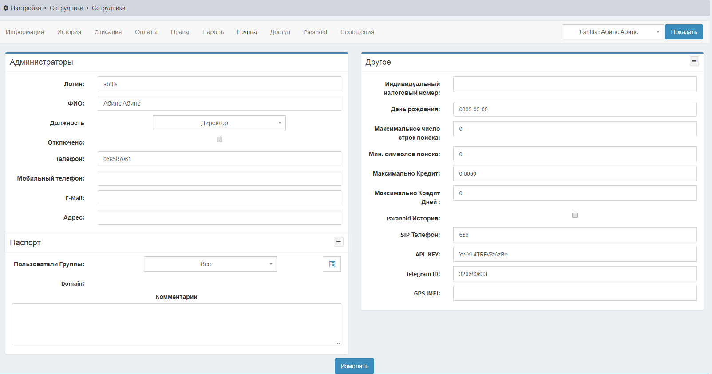Viewport: 712px width, 374px height.
Task: Focus the Логин field containing abills
Action: coord(219,84)
